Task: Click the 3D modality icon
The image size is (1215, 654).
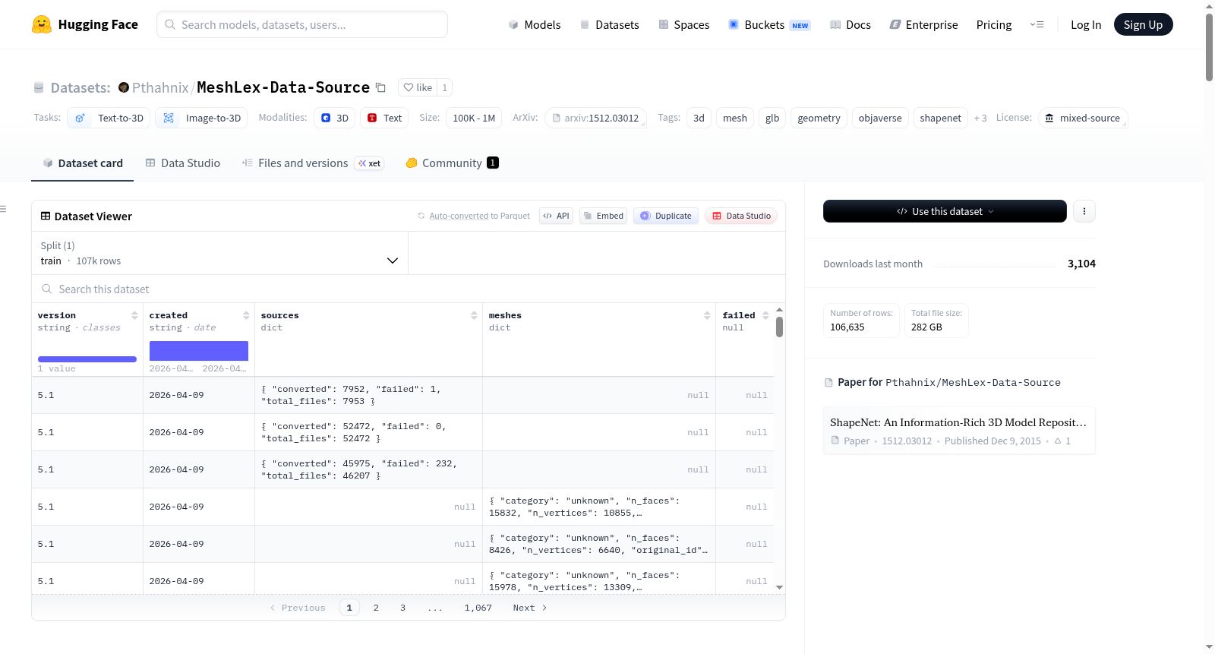Action: [326, 118]
